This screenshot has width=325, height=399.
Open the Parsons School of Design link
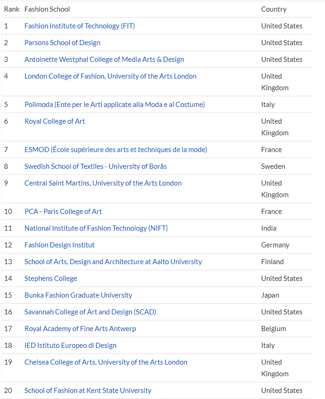click(62, 43)
